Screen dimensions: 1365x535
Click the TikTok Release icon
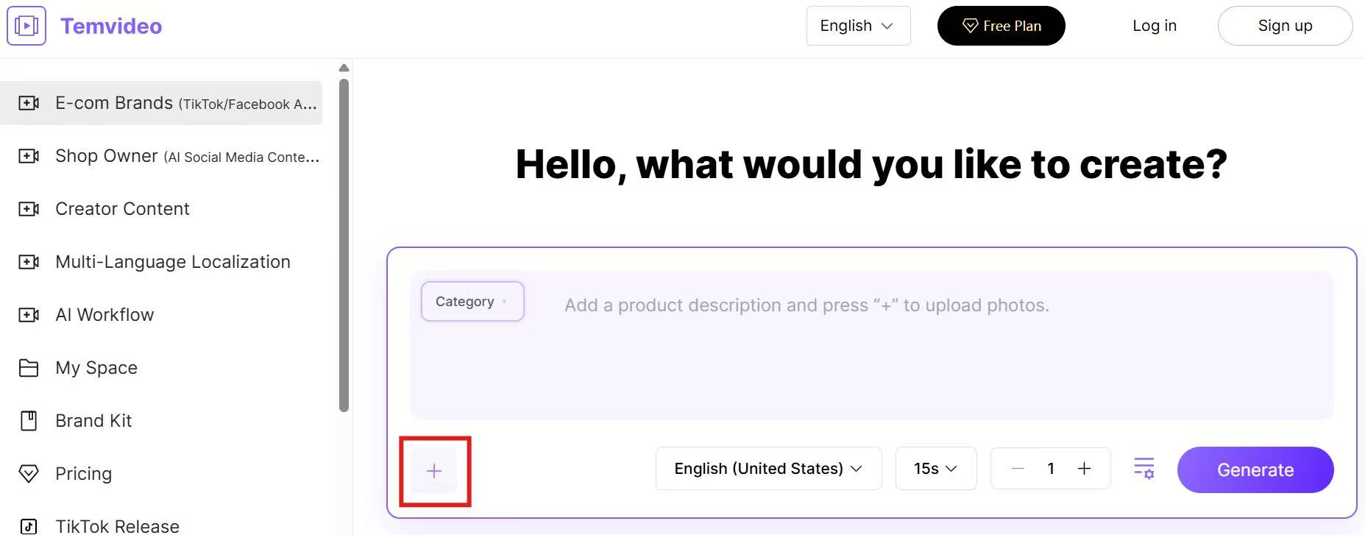point(29,525)
